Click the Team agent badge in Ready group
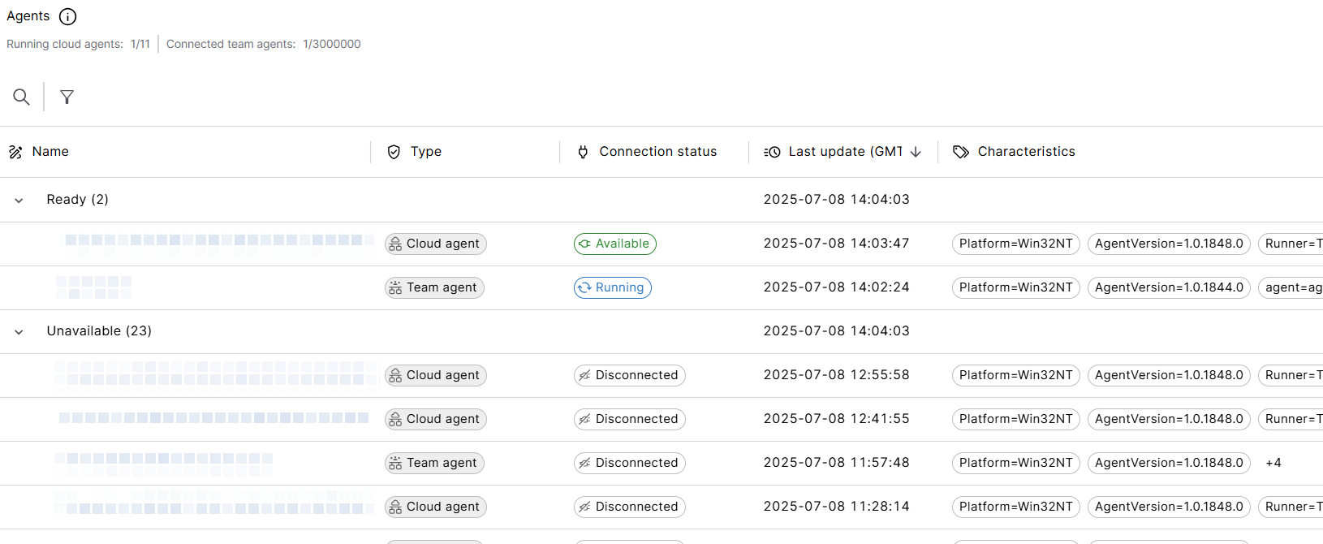Viewport: 1323px width, 544px height. [434, 287]
